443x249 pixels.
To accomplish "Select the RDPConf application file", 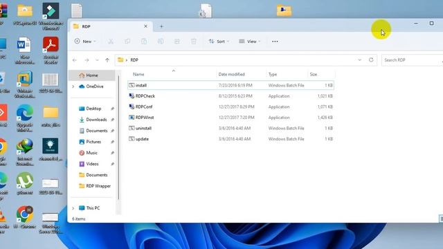I will 230,107.
